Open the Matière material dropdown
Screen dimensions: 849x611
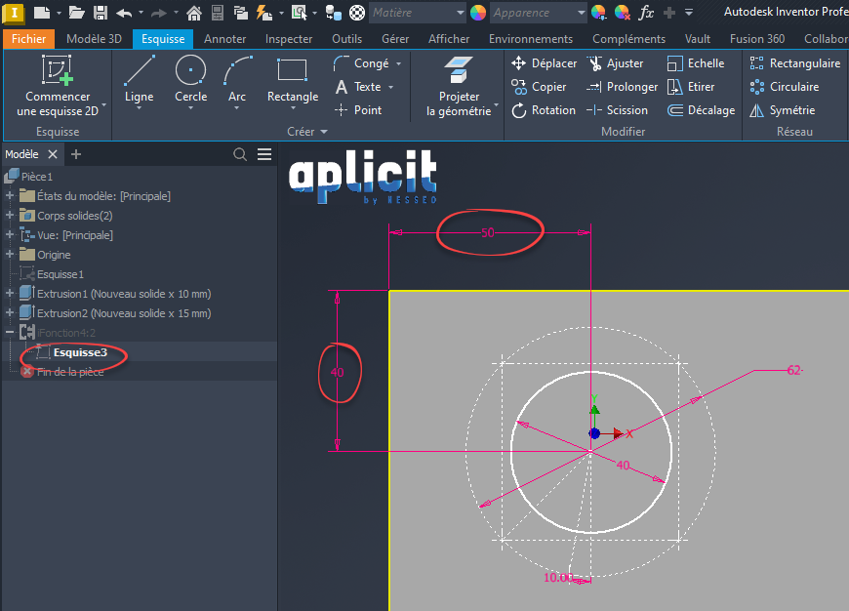click(418, 13)
